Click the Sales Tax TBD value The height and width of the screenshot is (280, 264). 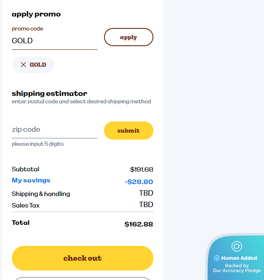146,205
